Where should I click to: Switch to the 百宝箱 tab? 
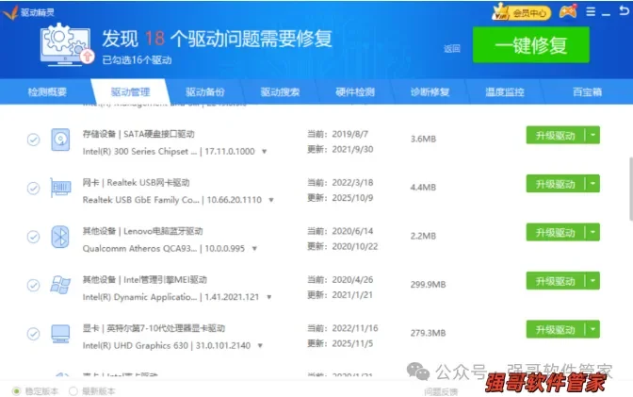[588, 91]
